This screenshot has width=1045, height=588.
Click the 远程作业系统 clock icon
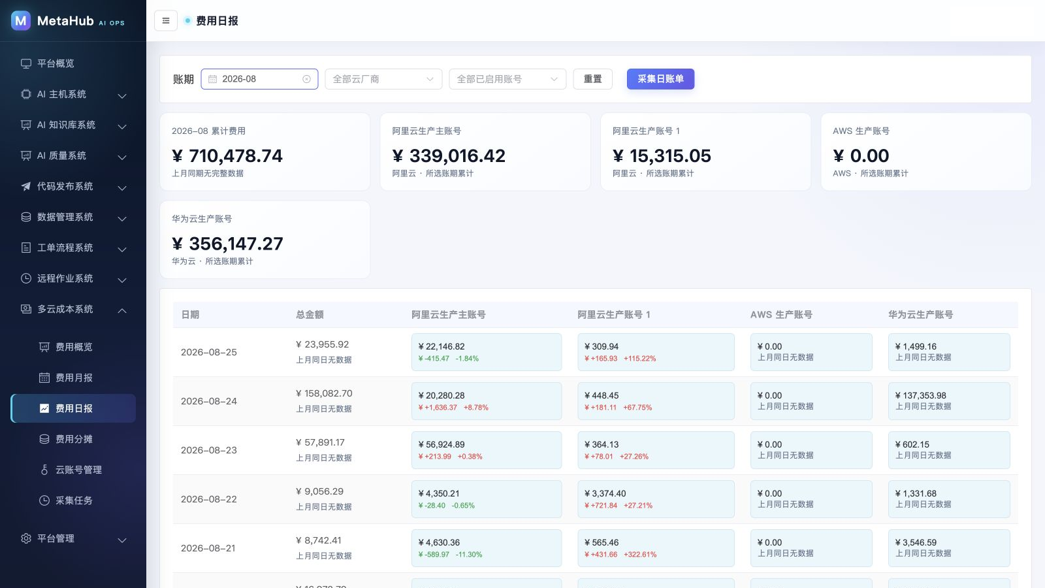(x=26, y=278)
